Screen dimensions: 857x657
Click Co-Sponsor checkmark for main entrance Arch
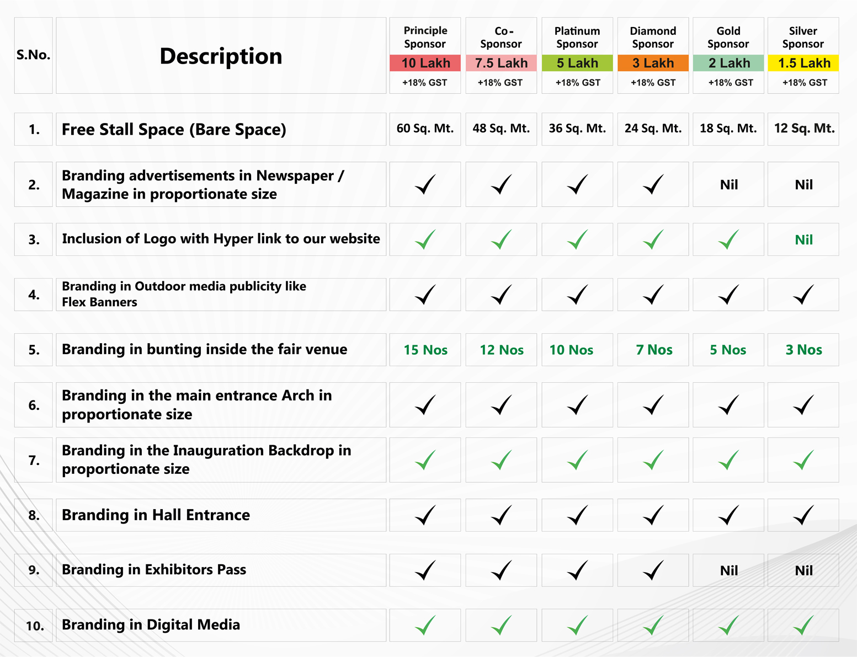pos(501,405)
